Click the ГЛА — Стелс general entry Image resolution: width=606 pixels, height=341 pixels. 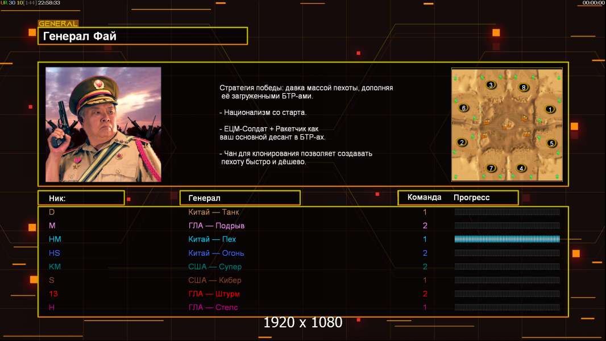point(213,307)
